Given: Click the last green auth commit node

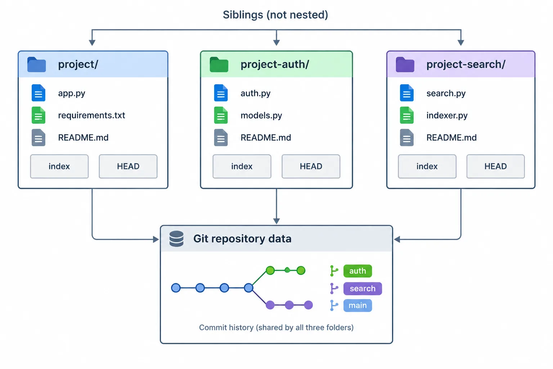Looking at the screenshot, I should [301, 270].
